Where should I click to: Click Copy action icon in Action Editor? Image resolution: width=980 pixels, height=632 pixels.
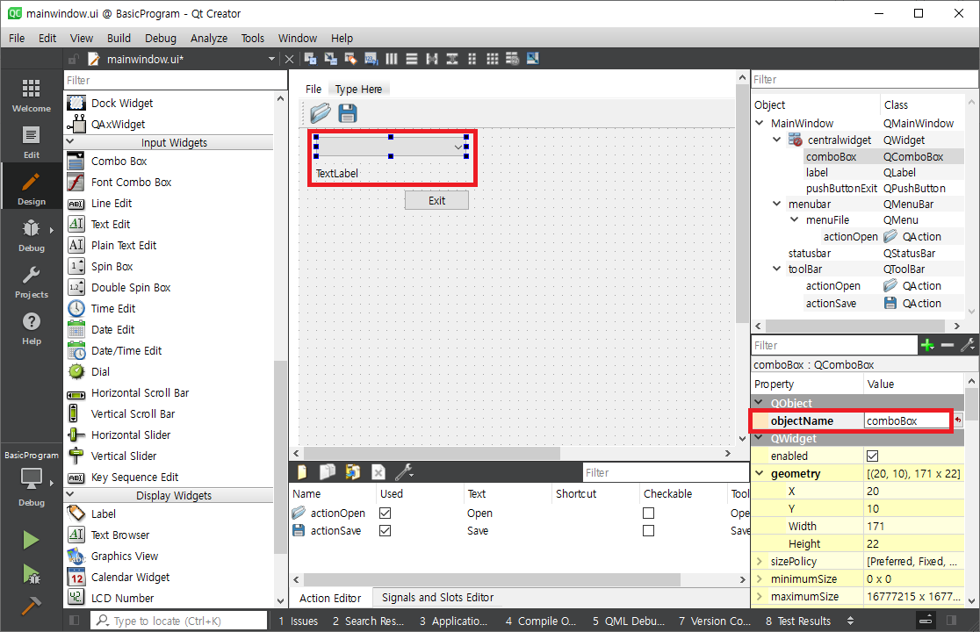[328, 472]
